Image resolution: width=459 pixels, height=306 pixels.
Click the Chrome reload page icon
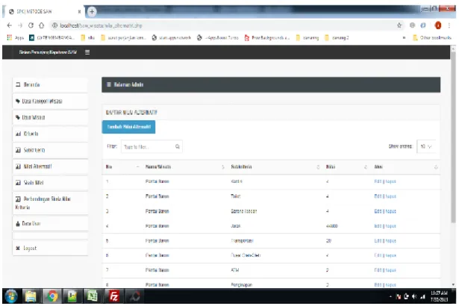tap(31, 25)
